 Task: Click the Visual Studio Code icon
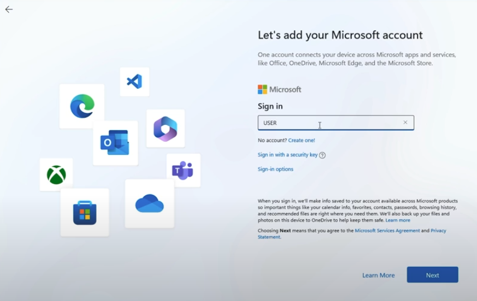(134, 82)
